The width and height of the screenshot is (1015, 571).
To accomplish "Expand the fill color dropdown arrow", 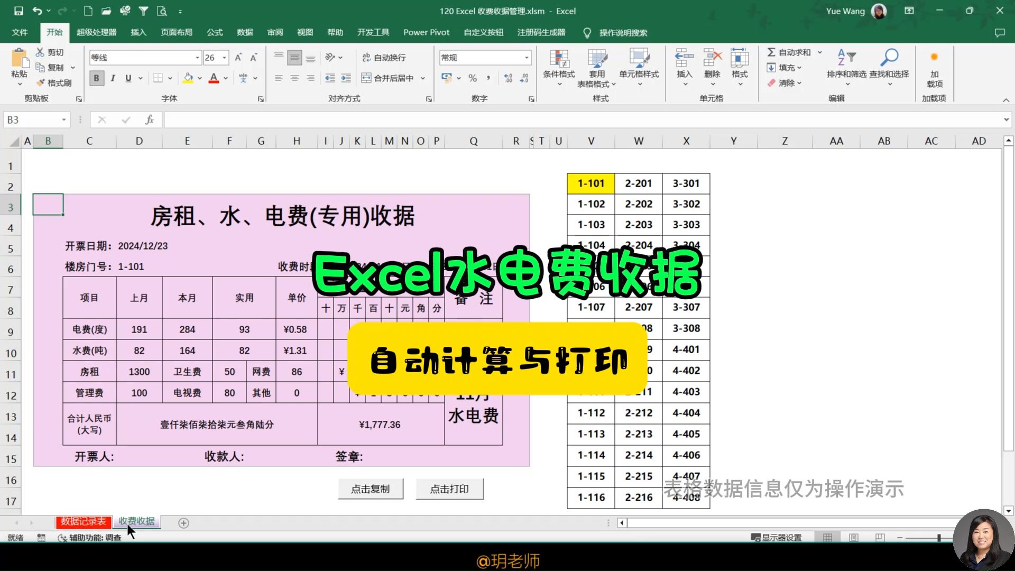I will coord(200,78).
